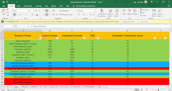Open Find & Select
The height and width of the screenshot is (91, 172).
tap(160, 13)
